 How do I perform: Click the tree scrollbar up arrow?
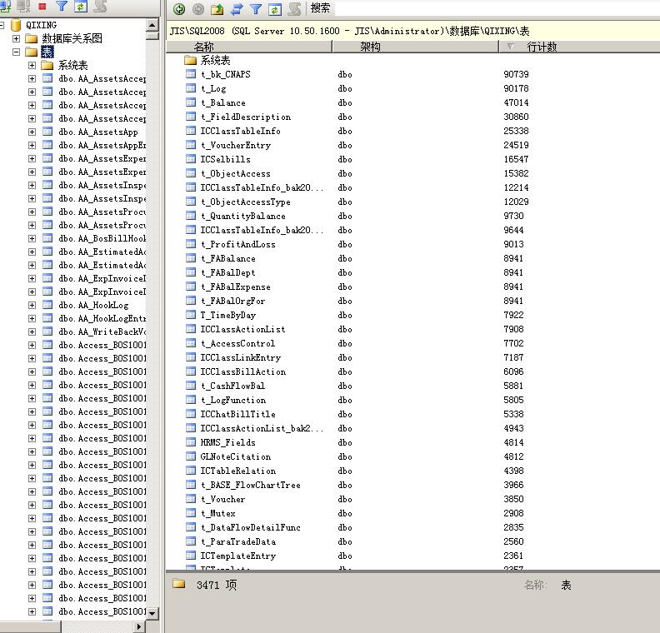[152, 25]
